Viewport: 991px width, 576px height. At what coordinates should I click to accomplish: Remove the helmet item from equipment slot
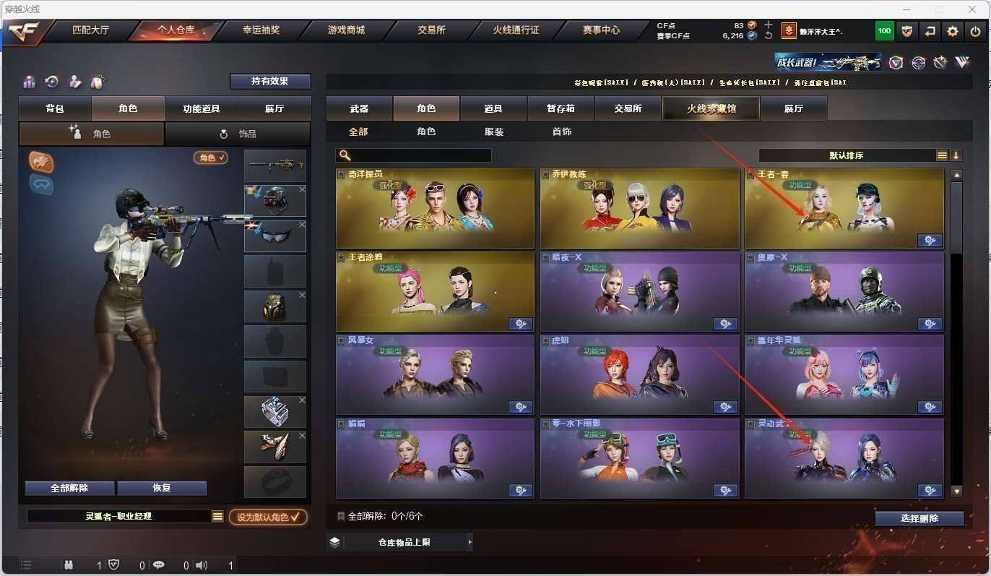(x=302, y=190)
